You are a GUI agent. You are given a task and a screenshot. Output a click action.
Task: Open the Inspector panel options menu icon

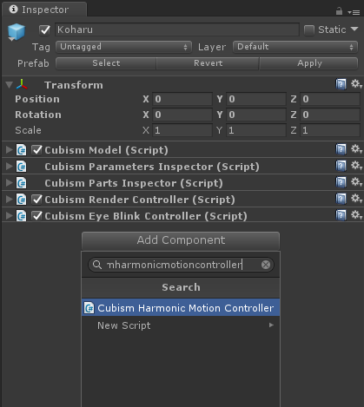(354, 12)
